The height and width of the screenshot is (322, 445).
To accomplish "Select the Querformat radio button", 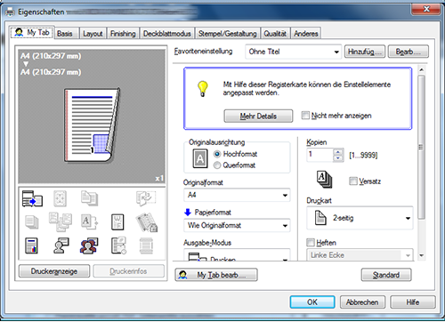I will pyautogui.click(x=217, y=165).
